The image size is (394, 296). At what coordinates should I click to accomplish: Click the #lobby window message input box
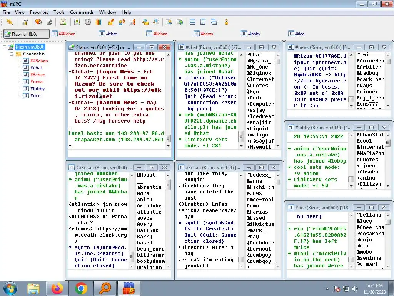click(339, 193)
